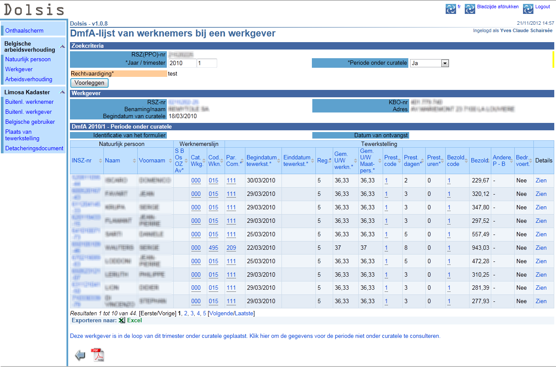Click the Volgende pagination link
The image size is (556, 367).
pos(221,314)
